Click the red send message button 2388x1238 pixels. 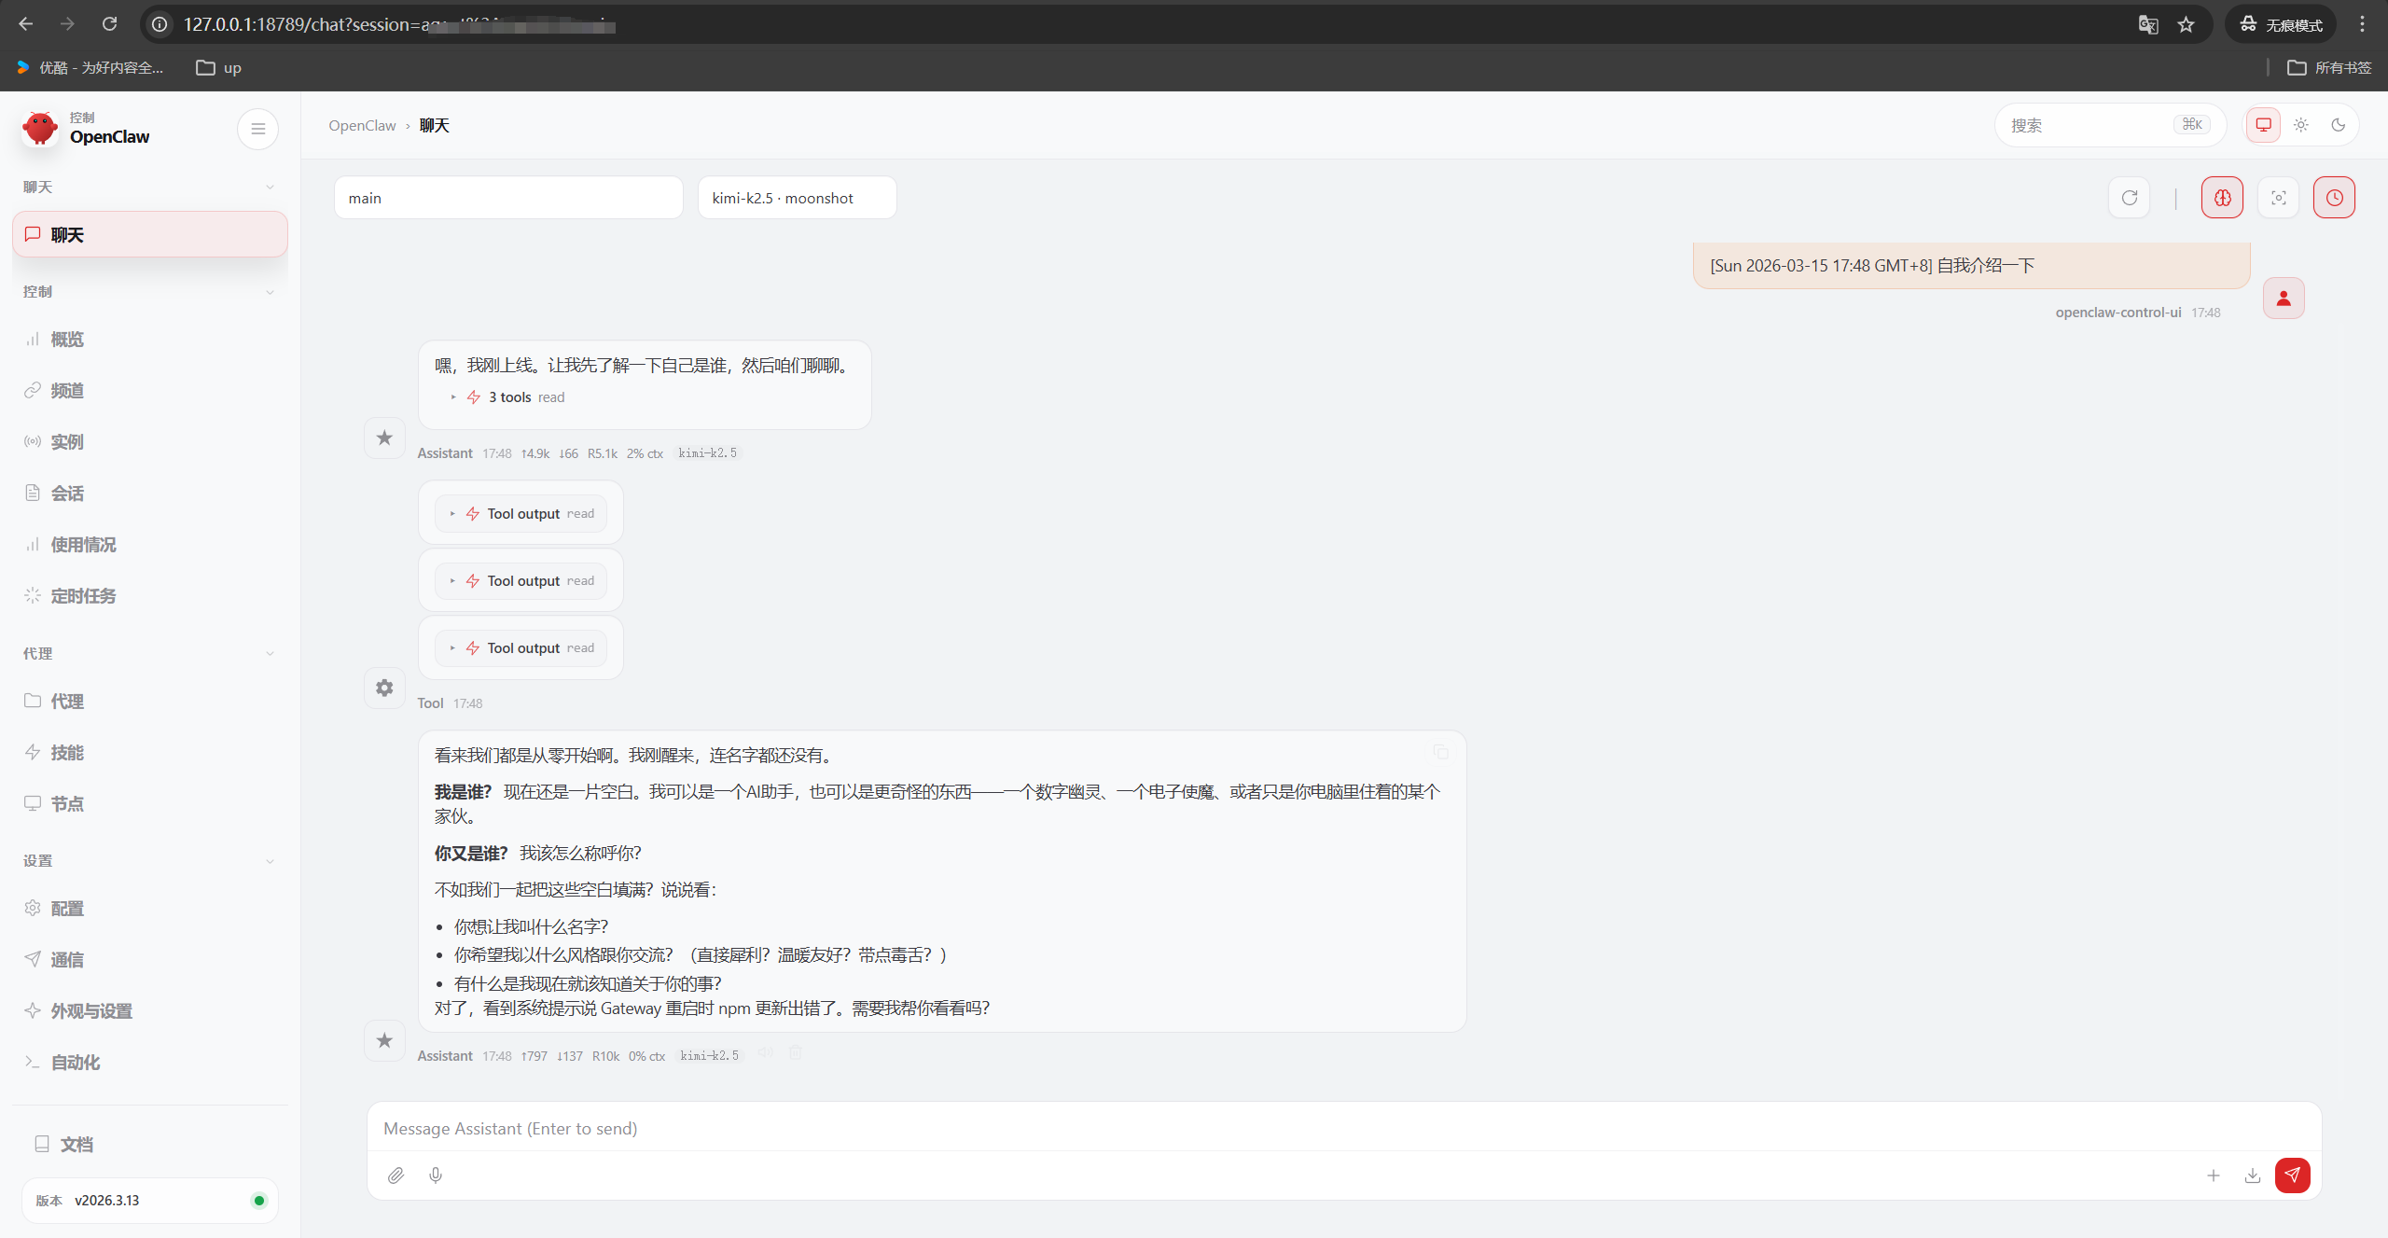2292,1175
